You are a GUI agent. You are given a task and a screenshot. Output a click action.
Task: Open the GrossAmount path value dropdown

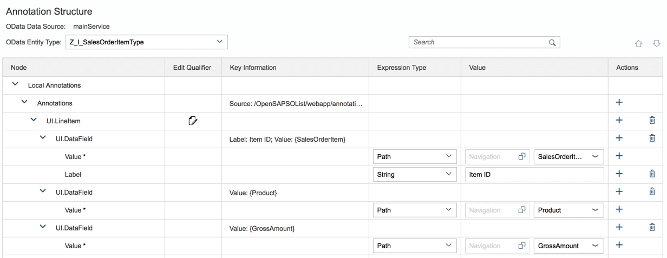coord(595,246)
